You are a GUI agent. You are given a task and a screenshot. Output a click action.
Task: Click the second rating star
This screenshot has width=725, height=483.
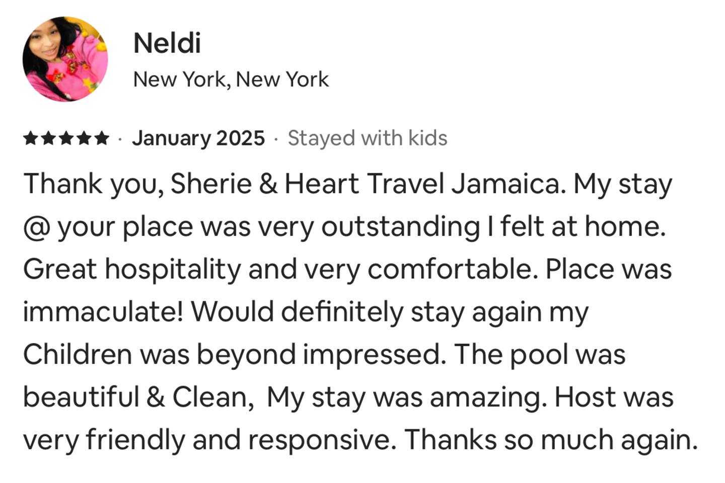click(x=48, y=138)
